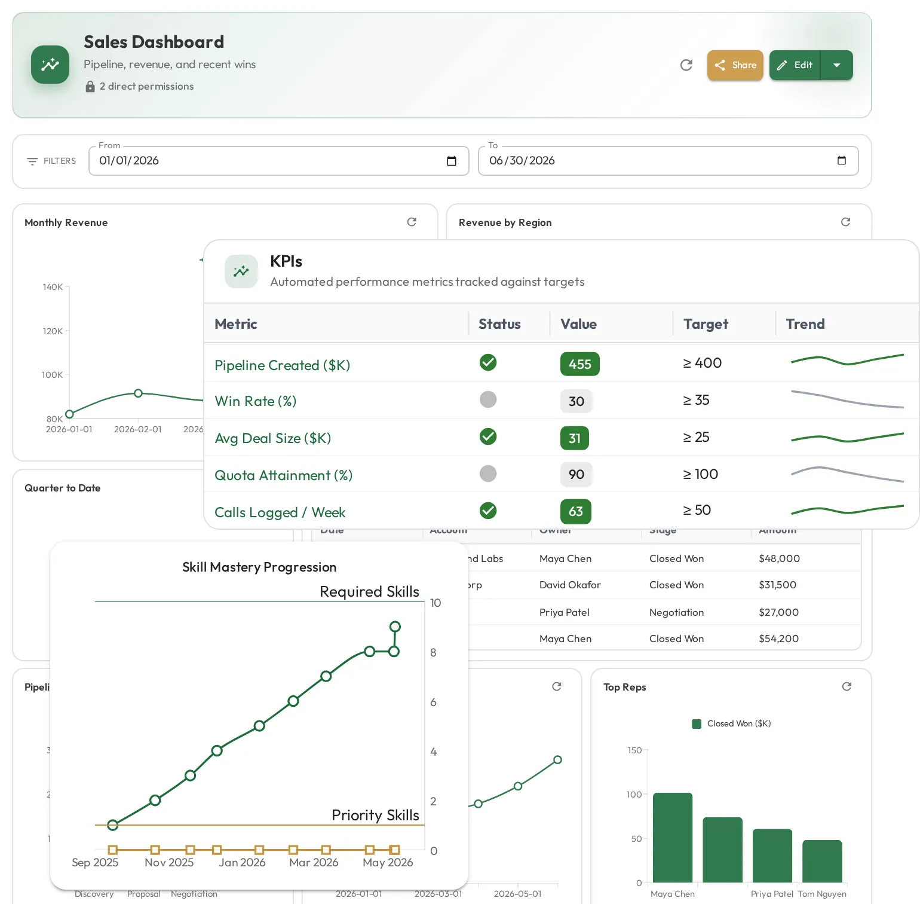Click Tom Nguyen bar in Top Reps

(822, 861)
